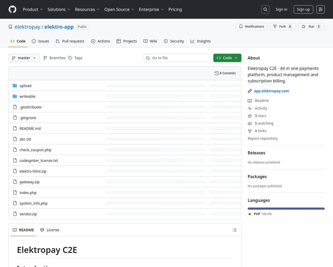The image size is (333, 267).
Task: Open the README outline list icon
Action: pyautogui.click(x=234, y=230)
